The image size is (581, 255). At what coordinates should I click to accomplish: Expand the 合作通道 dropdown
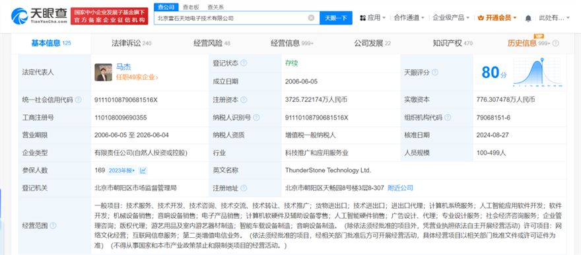[x=409, y=17]
